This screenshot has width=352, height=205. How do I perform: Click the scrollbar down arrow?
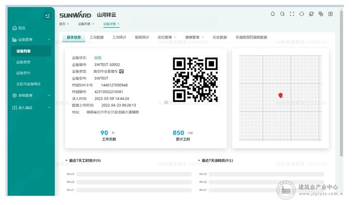342,194
